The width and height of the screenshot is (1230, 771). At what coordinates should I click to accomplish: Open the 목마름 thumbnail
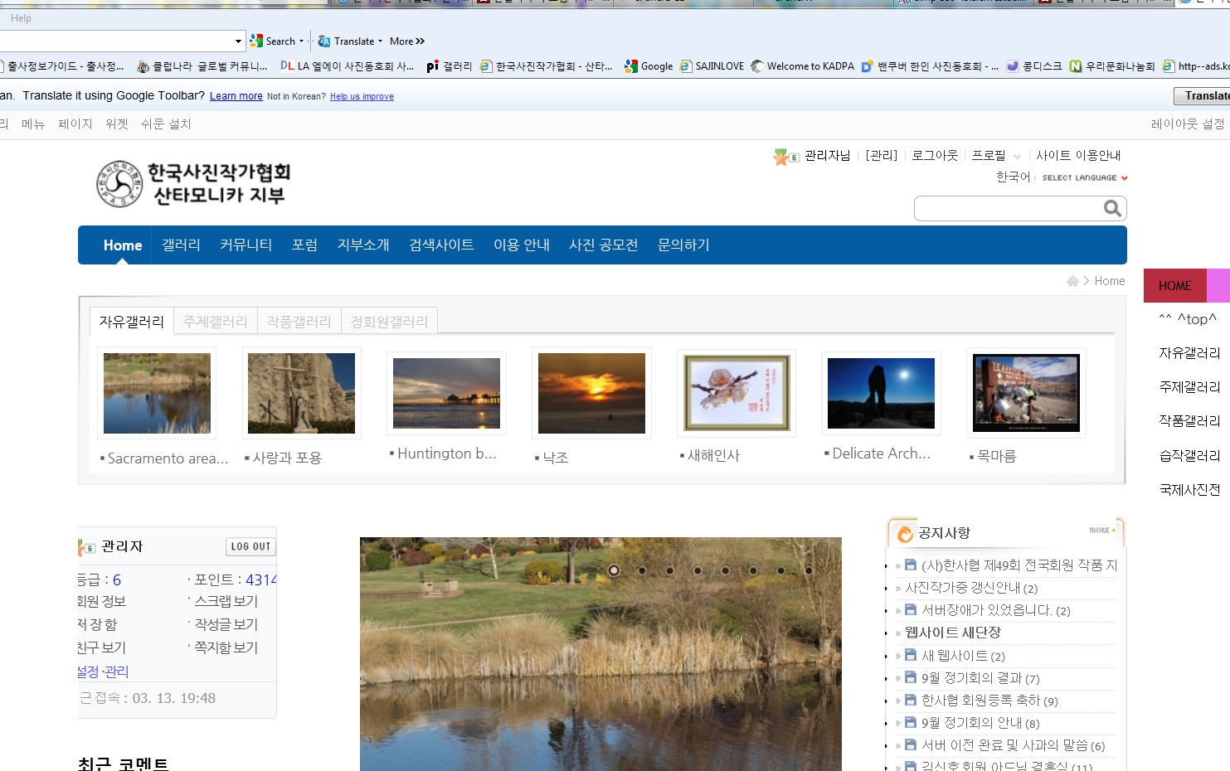[1026, 393]
